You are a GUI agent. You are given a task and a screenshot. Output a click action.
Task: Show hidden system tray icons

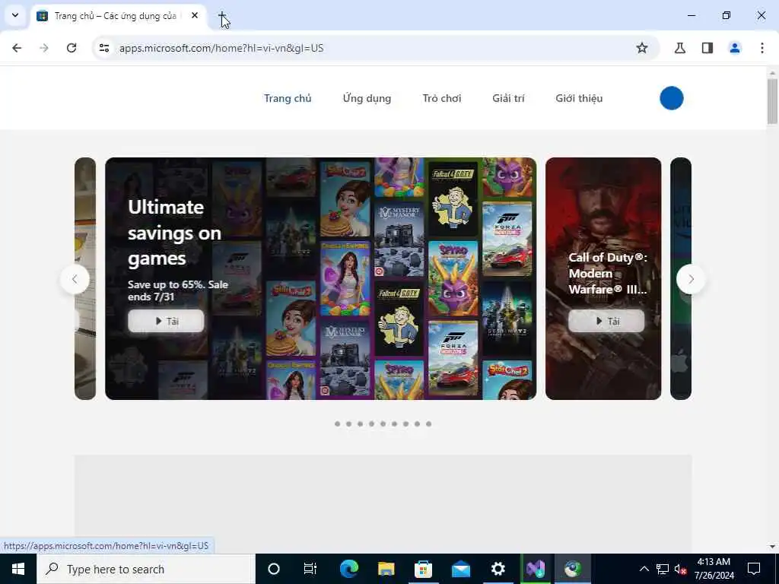point(644,569)
